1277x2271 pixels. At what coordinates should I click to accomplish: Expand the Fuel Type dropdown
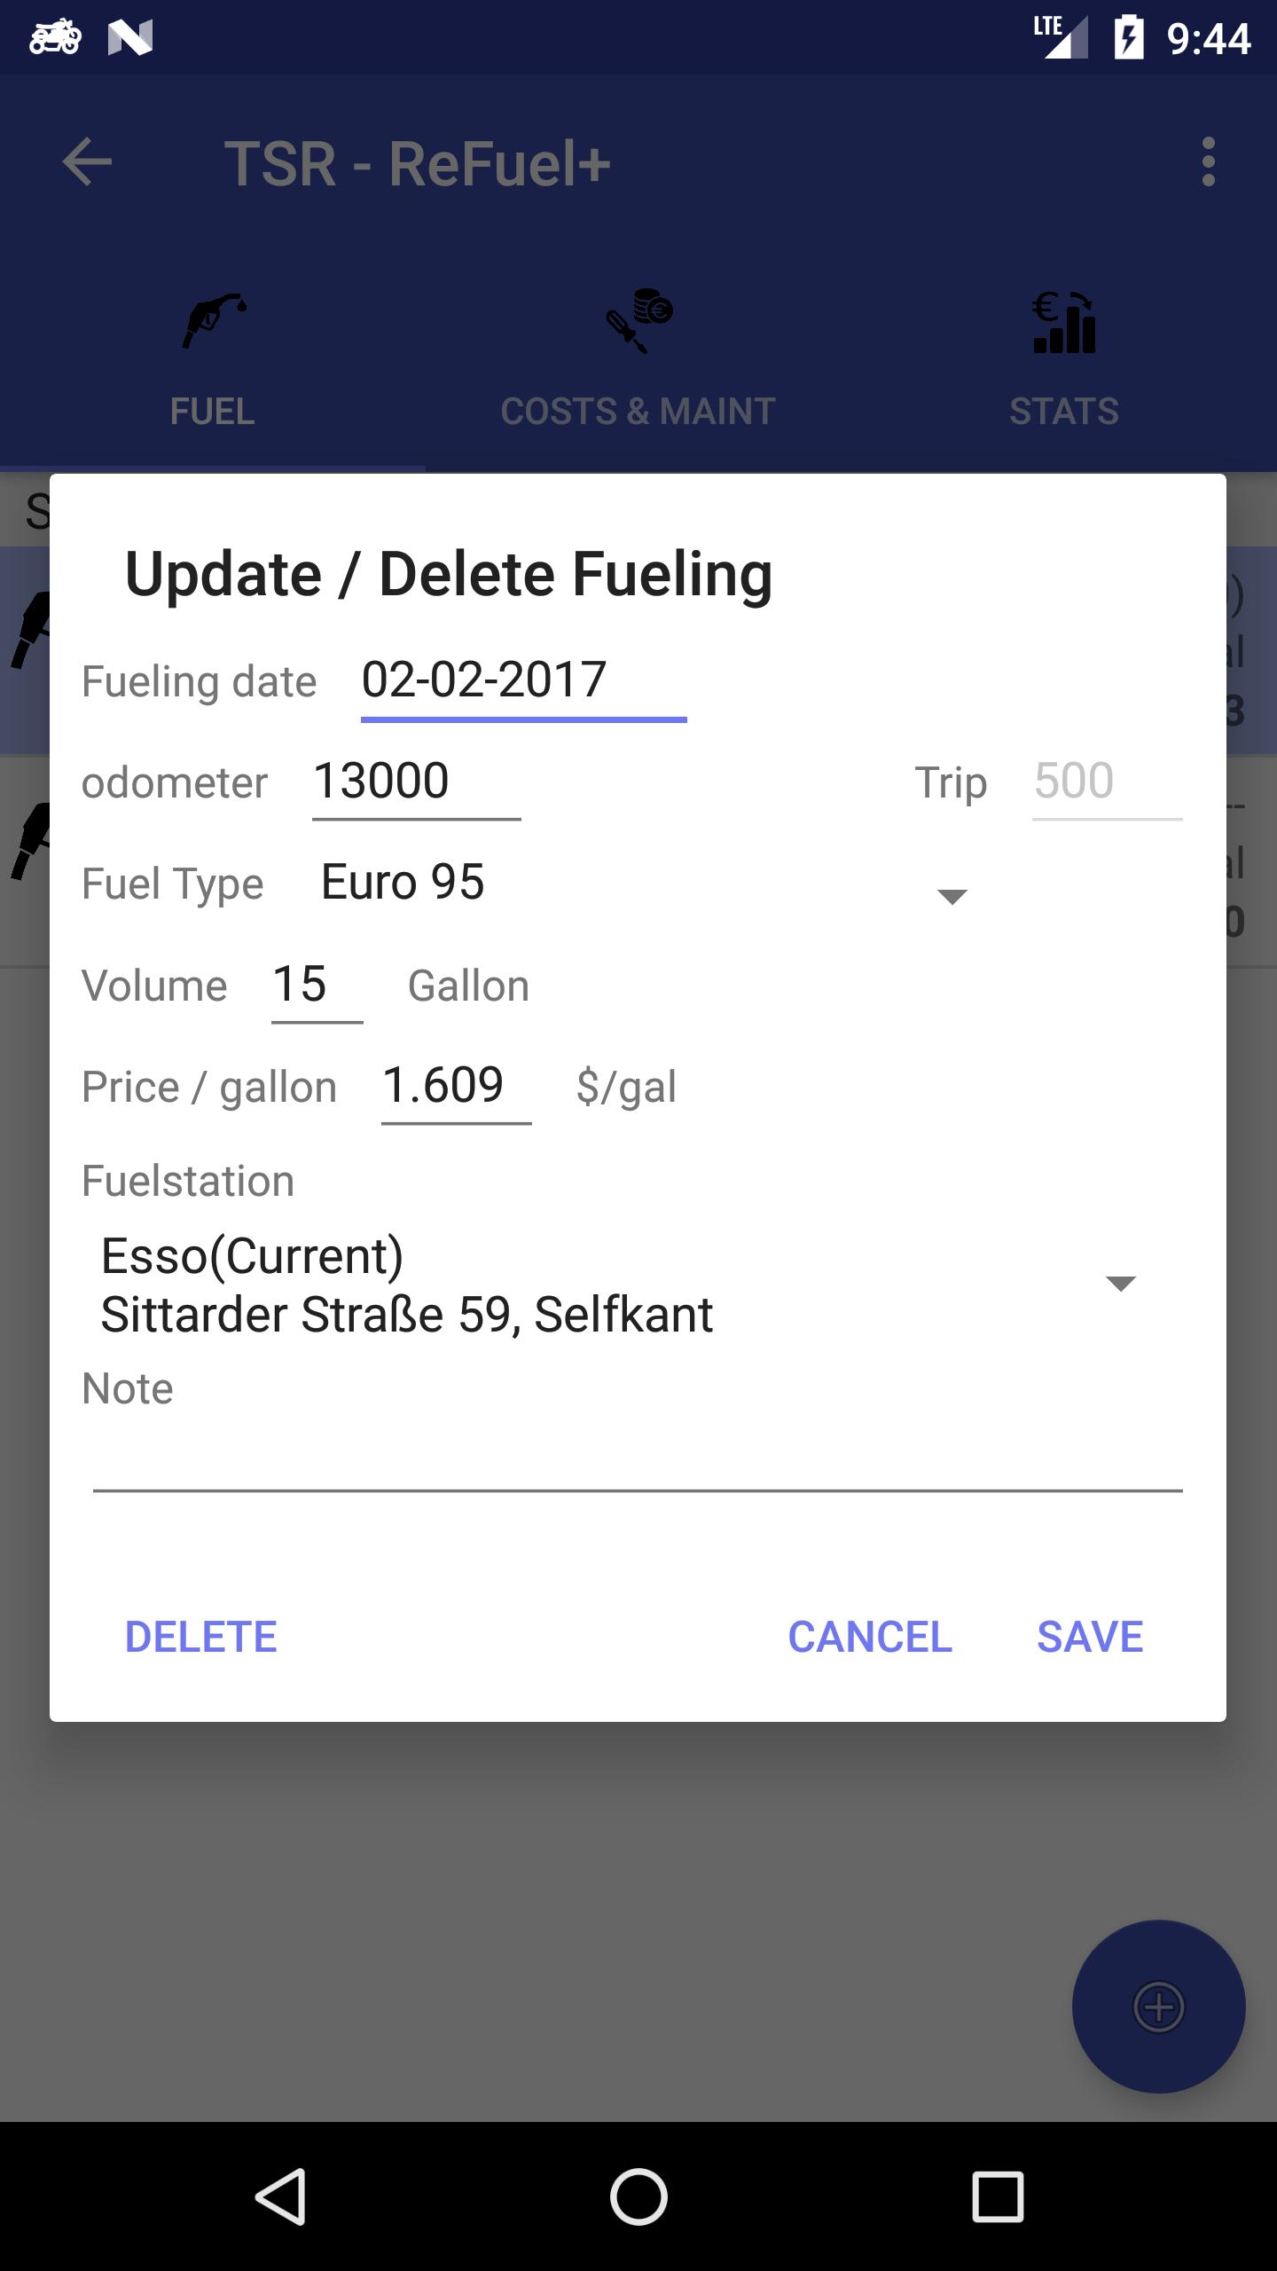click(x=952, y=896)
